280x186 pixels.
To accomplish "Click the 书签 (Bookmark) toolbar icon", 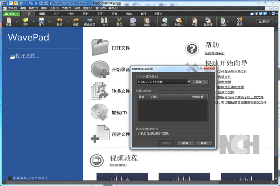I will pyautogui.click(x=194, y=22).
